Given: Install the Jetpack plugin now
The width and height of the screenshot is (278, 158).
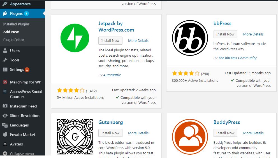Looking at the screenshot, I should [x=110, y=40].
